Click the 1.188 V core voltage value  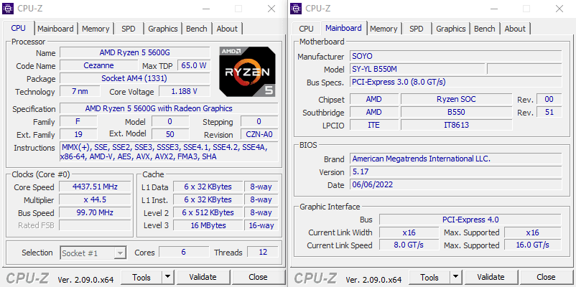[x=185, y=91]
